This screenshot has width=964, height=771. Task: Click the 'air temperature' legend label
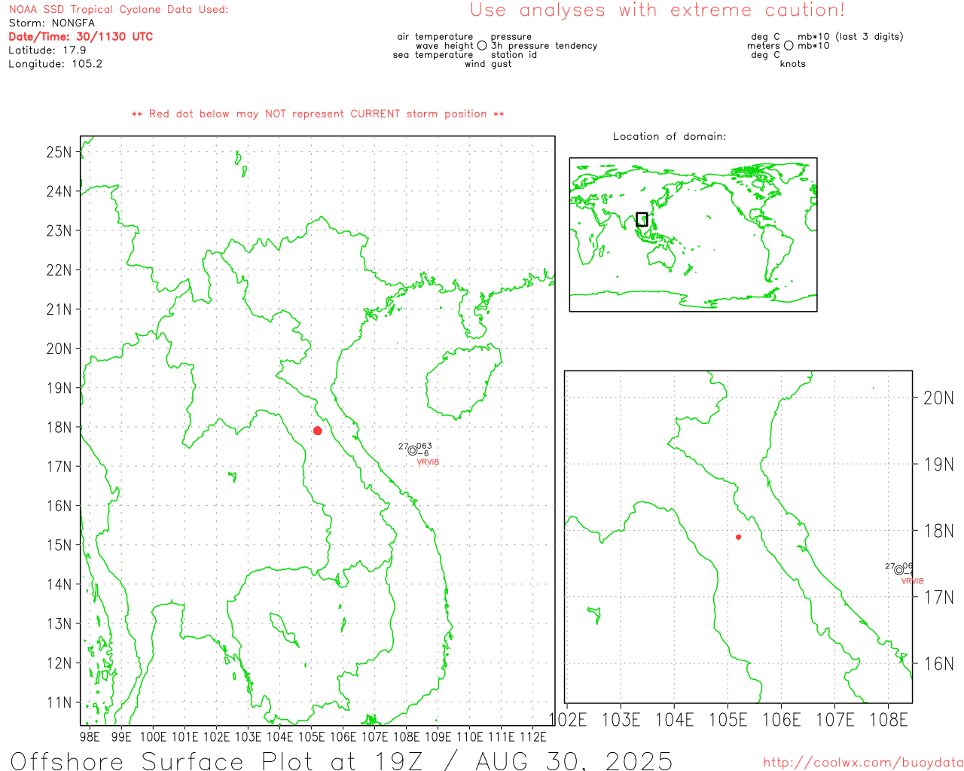(435, 36)
